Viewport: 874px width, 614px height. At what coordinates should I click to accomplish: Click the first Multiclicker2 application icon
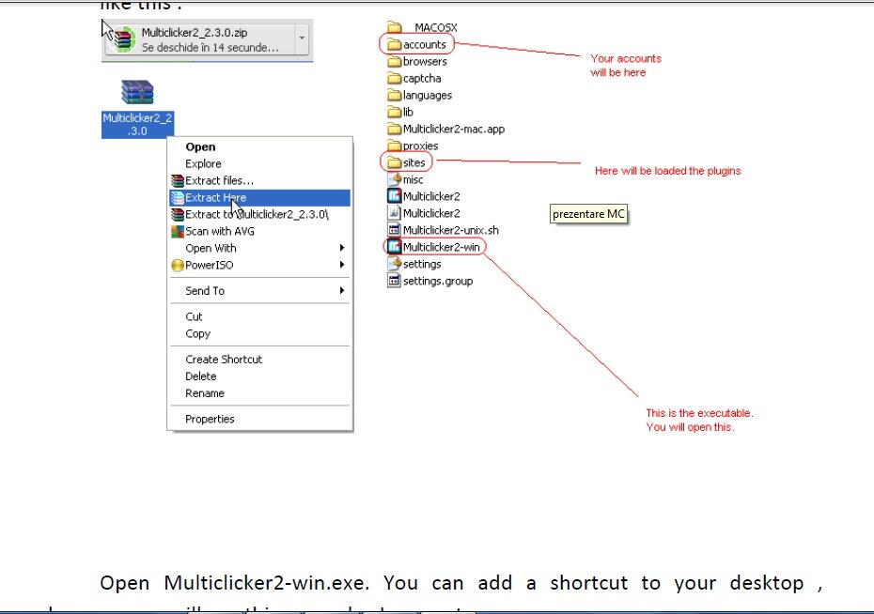[394, 196]
